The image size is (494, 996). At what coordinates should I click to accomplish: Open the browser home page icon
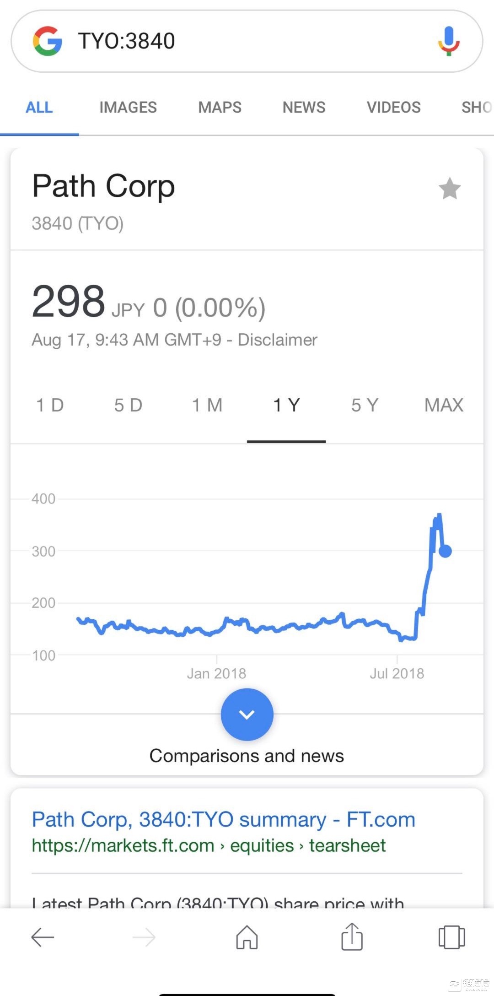(247, 937)
